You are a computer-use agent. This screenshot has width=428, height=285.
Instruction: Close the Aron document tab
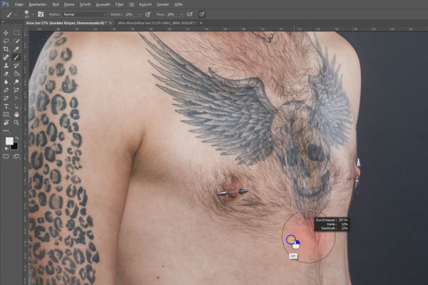coord(111,24)
